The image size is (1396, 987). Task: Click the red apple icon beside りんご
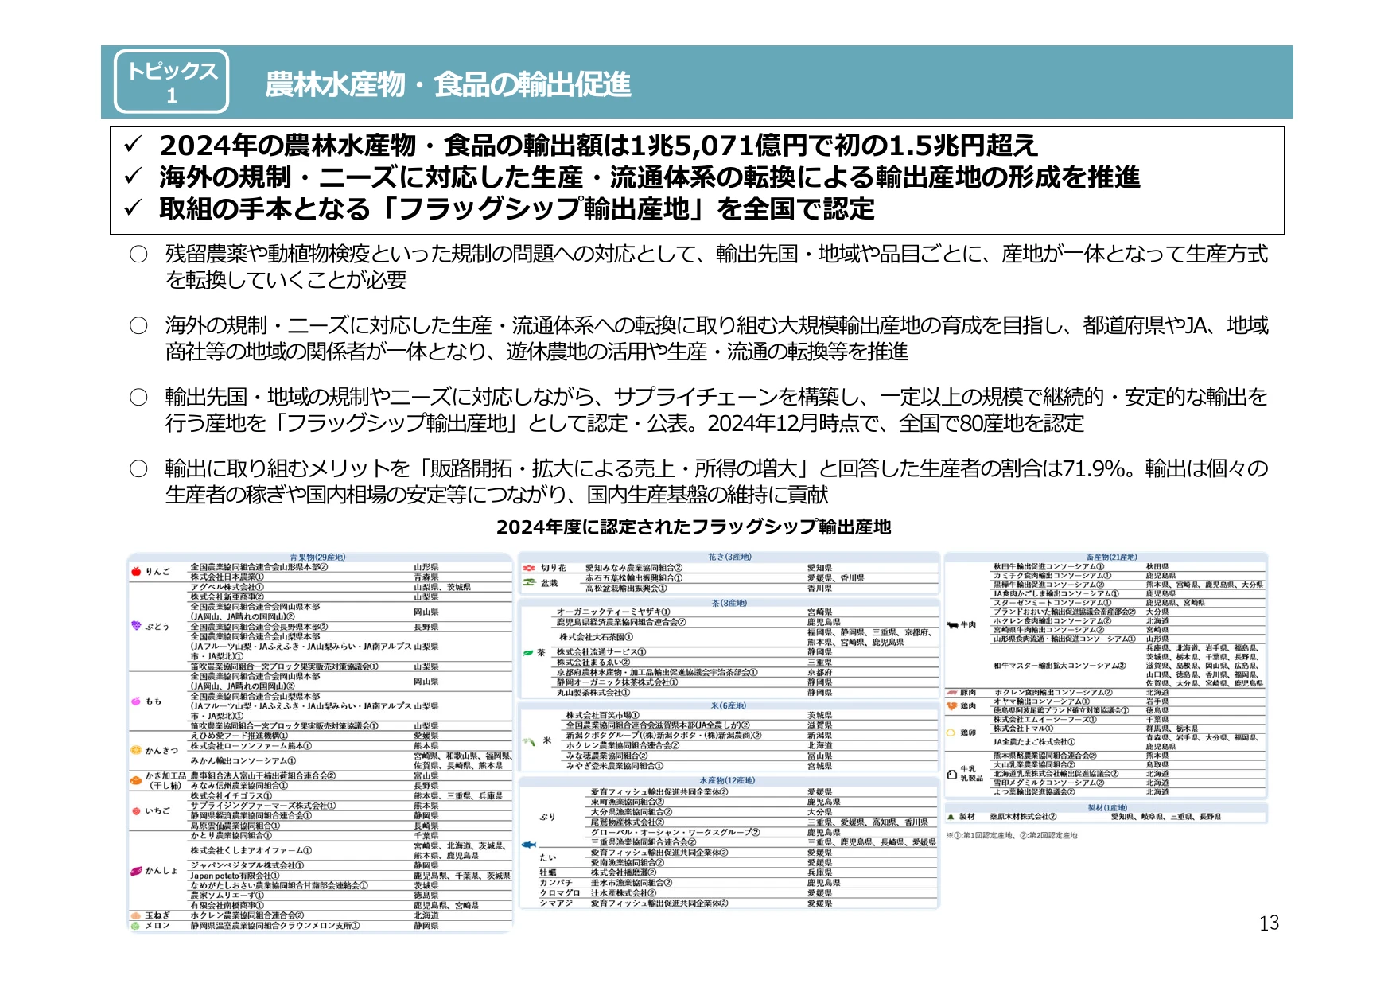click(136, 571)
